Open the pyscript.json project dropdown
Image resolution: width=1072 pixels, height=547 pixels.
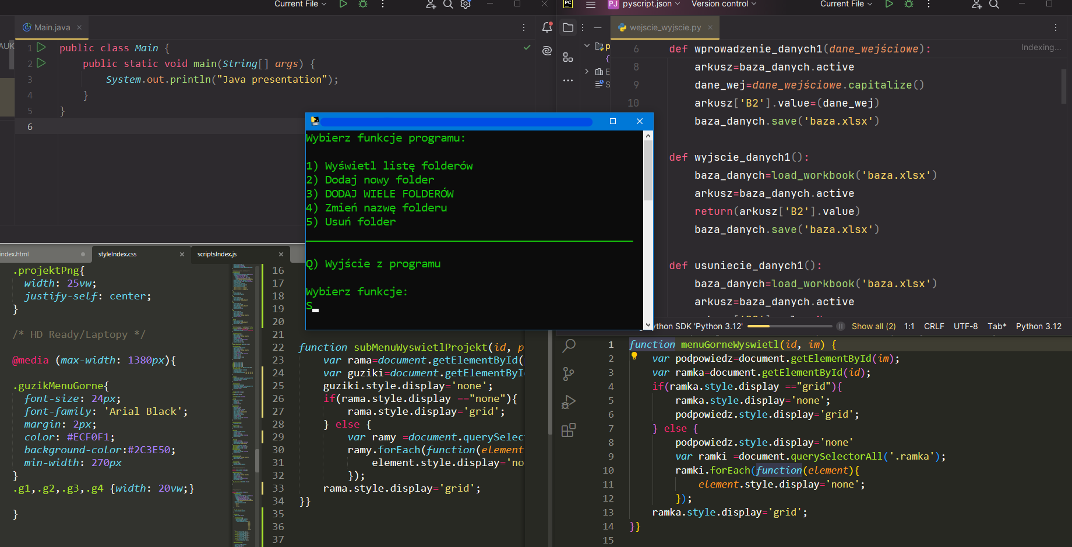tap(644, 5)
